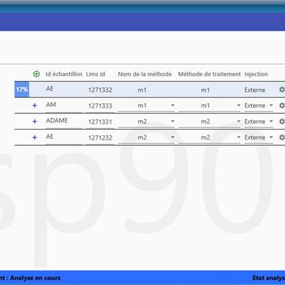This screenshot has width=285, height=285.
Task: Click plus icon on AM row
Action: pos(35,105)
